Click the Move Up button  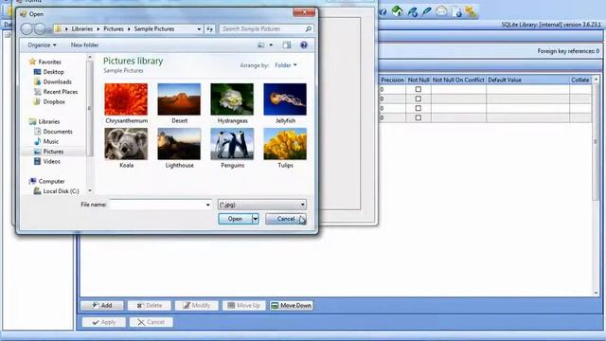coord(244,305)
